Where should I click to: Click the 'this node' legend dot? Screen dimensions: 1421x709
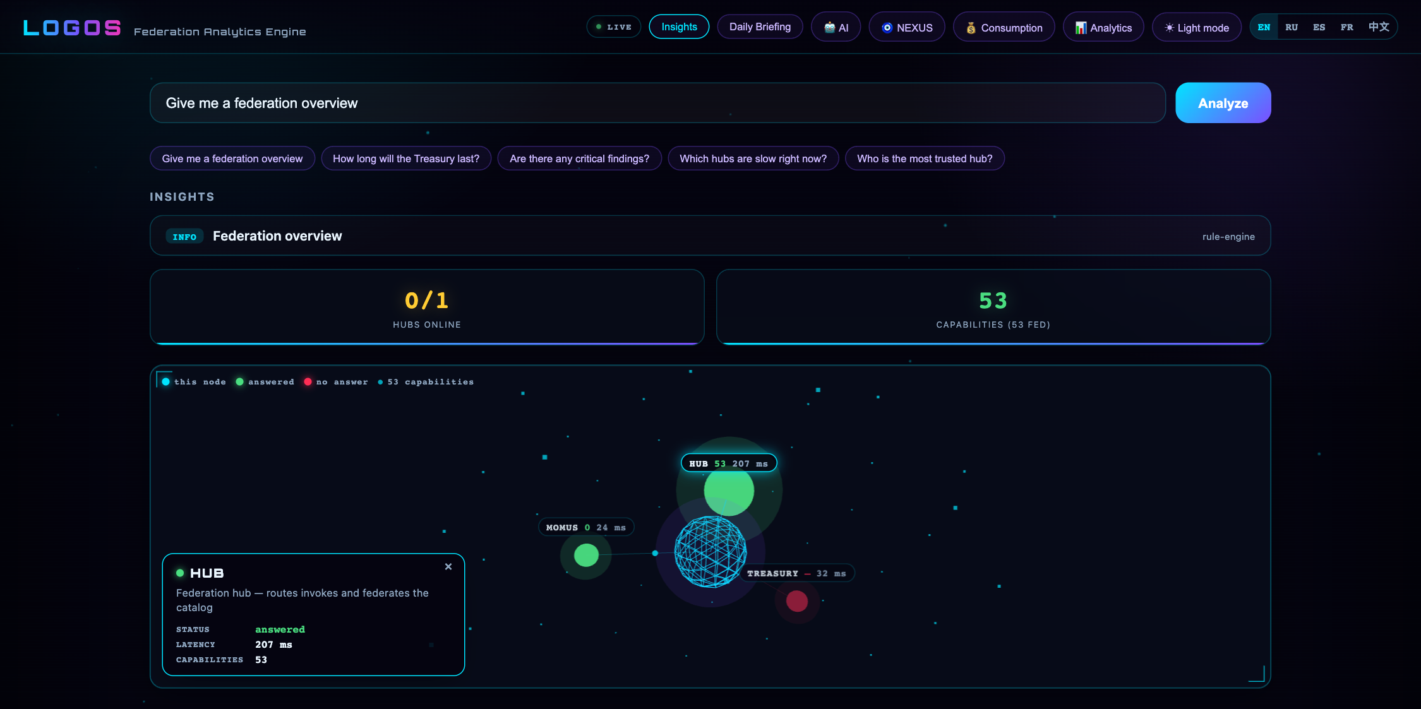point(166,381)
